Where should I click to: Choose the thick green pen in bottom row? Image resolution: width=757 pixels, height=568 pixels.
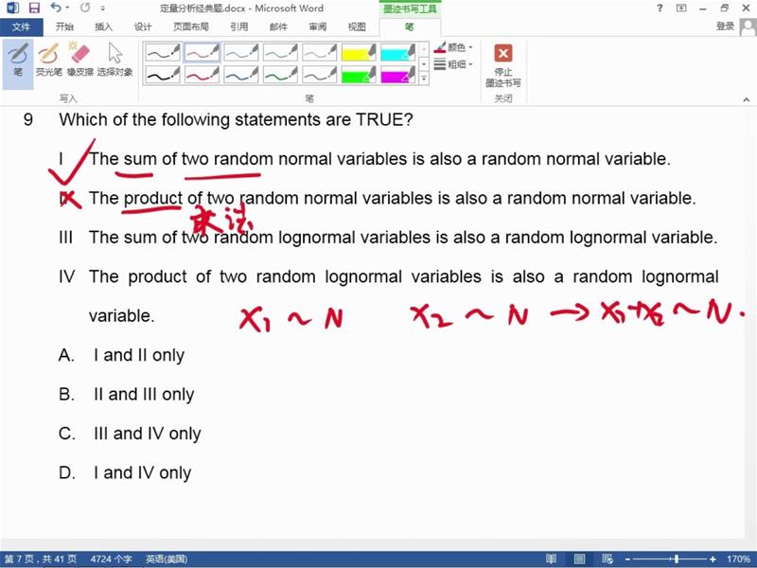[280, 75]
